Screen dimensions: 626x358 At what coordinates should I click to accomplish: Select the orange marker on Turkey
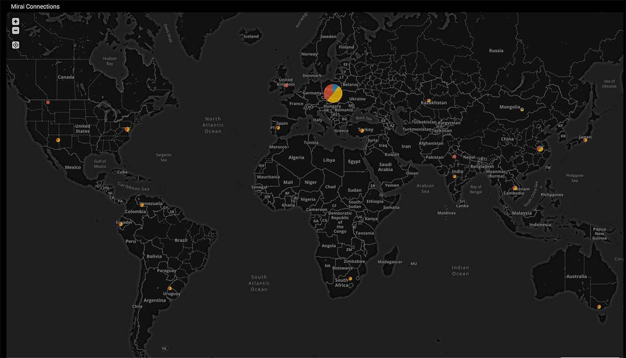362,131
